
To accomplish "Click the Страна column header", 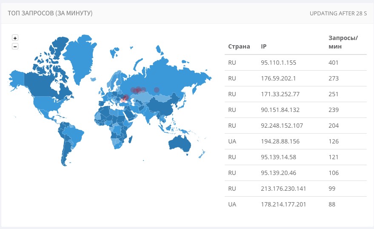I will click(239, 46).
